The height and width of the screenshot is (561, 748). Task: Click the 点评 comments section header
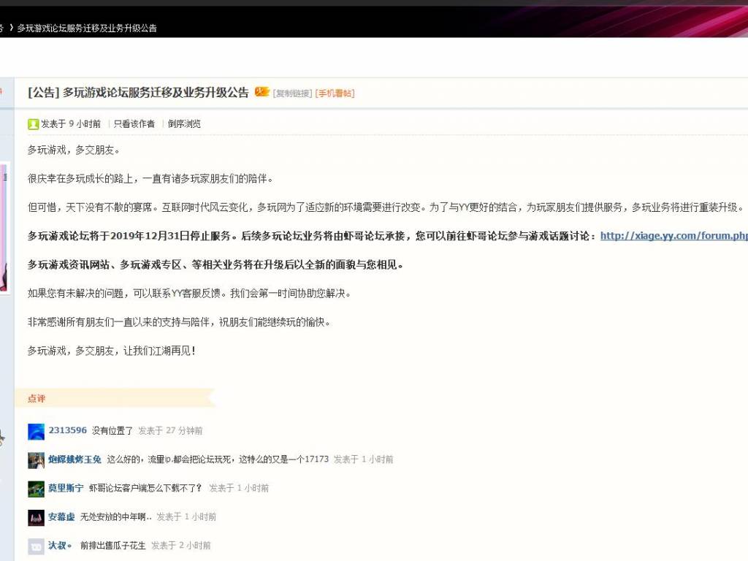(37, 398)
